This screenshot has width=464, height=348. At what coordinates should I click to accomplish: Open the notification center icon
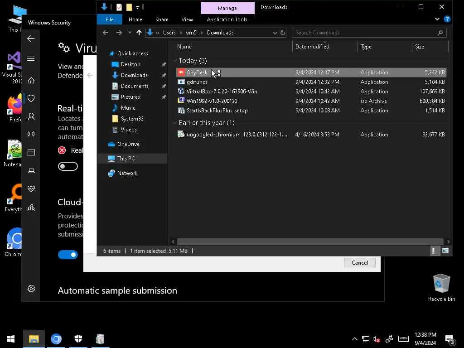(x=449, y=340)
